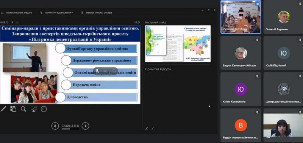Open the see-all-slides grid view
303x143 pixels.
[13, 109]
